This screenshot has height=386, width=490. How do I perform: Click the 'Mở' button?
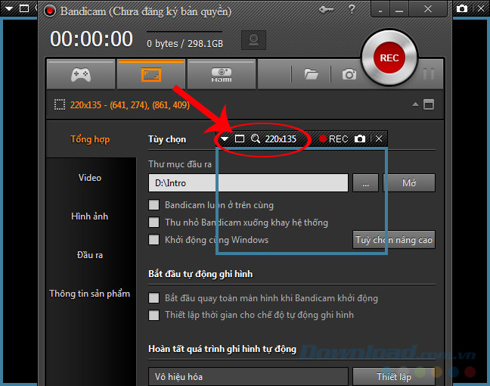coord(409,183)
